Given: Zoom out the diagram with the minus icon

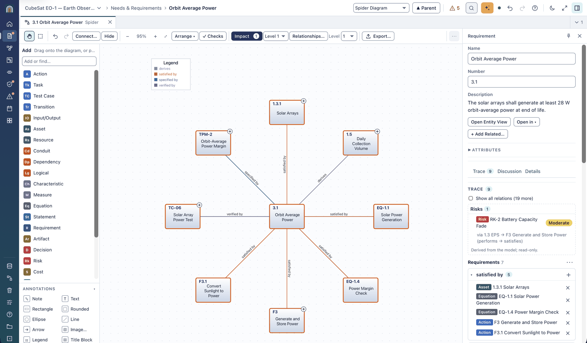Looking at the screenshot, I should (127, 36).
